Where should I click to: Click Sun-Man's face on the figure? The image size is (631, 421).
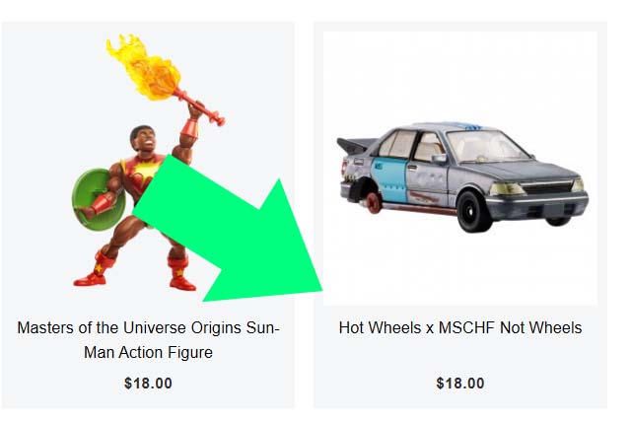pyautogui.click(x=146, y=140)
